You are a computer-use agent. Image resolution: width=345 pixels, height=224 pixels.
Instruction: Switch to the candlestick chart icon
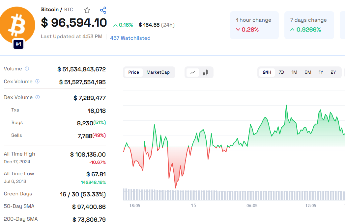point(206,72)
